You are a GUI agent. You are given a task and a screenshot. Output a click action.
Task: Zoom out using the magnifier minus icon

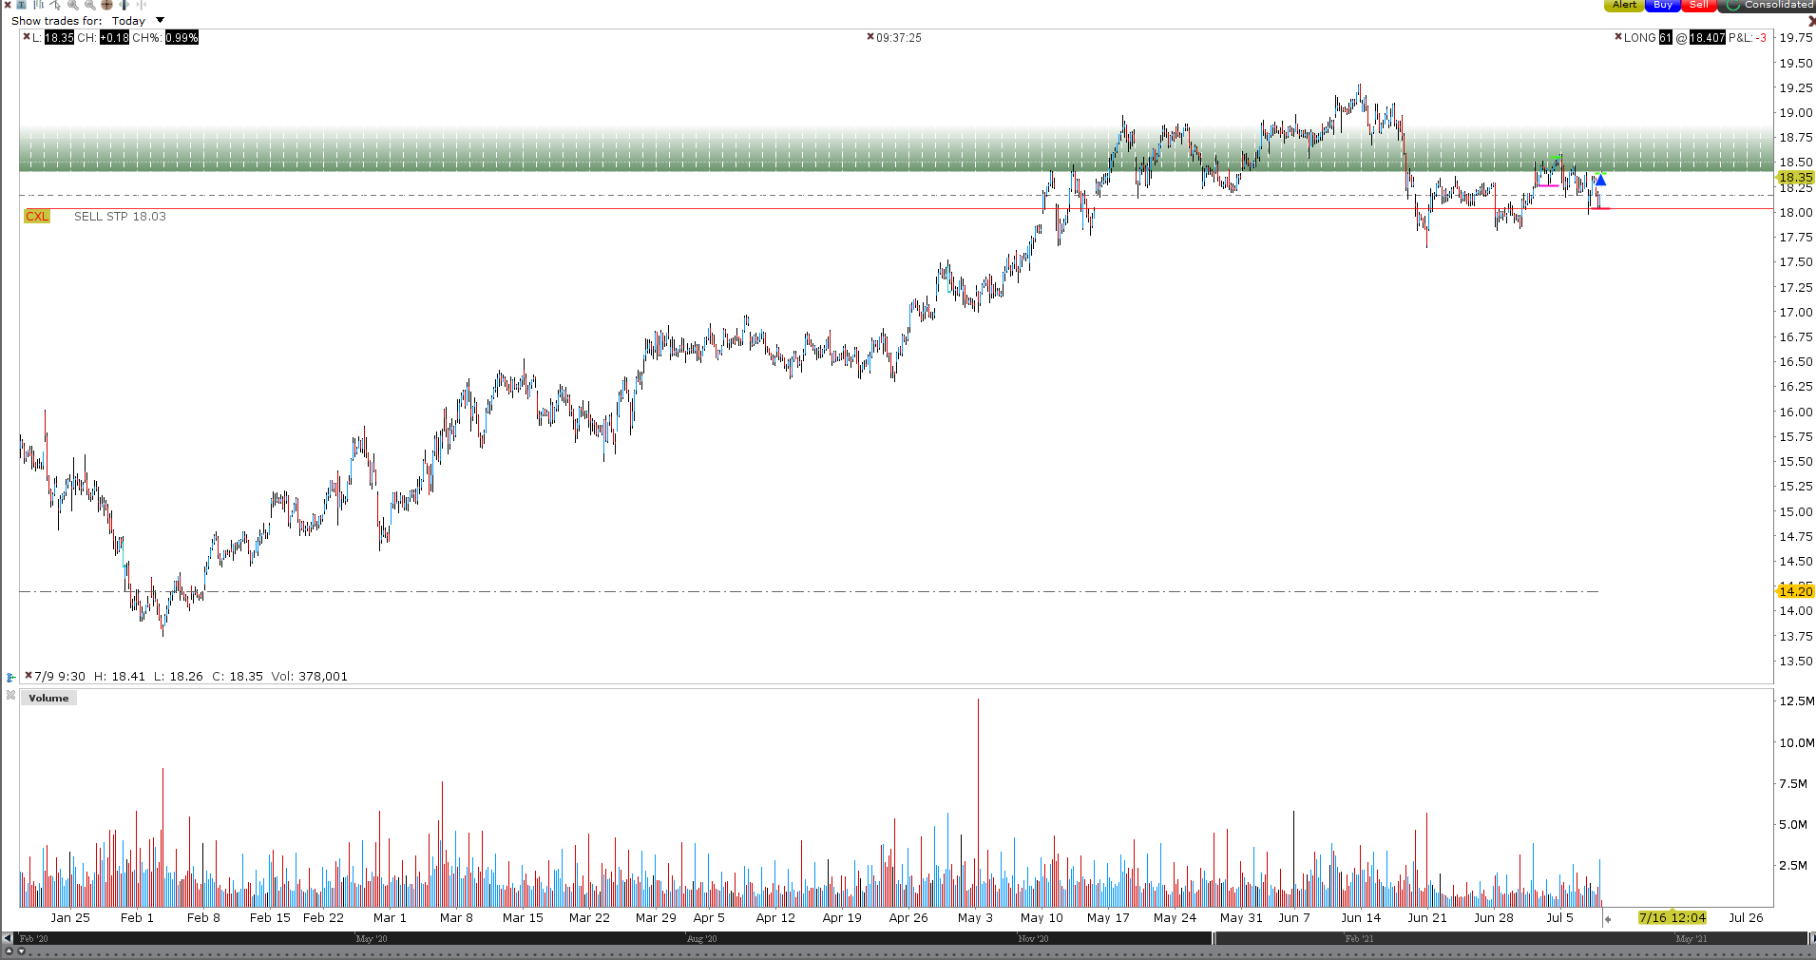89,5
